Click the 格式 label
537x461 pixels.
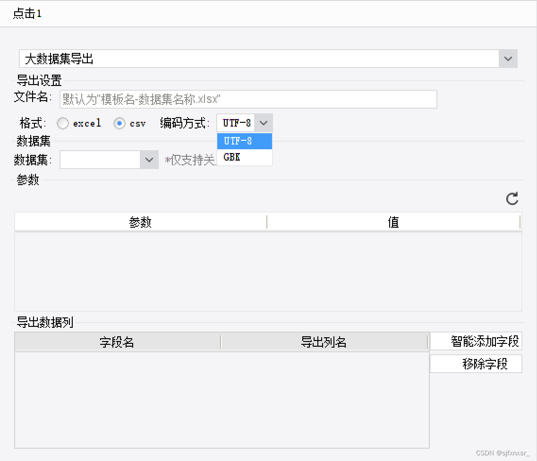(33, 123)
